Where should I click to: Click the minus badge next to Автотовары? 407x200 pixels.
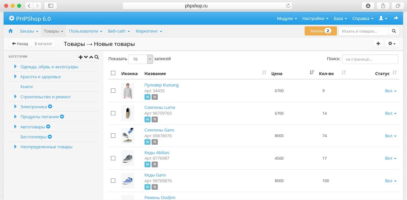[48, 127]
